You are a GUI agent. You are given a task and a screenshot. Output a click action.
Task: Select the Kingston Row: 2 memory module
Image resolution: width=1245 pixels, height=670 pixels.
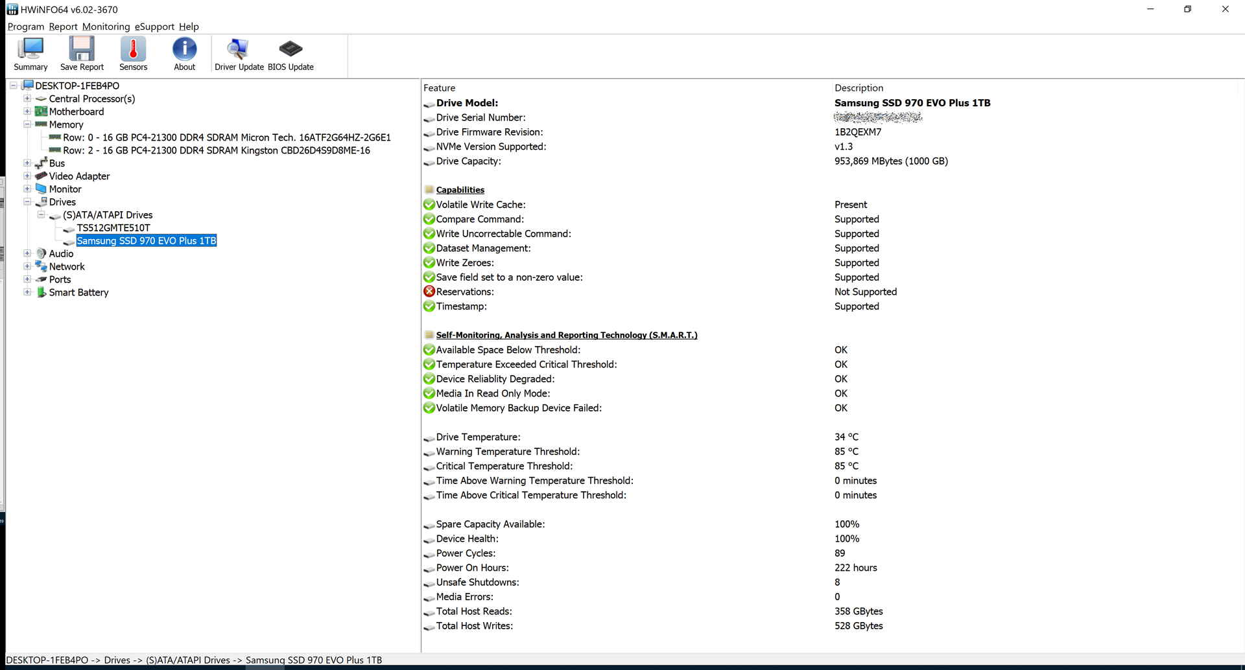217,150
